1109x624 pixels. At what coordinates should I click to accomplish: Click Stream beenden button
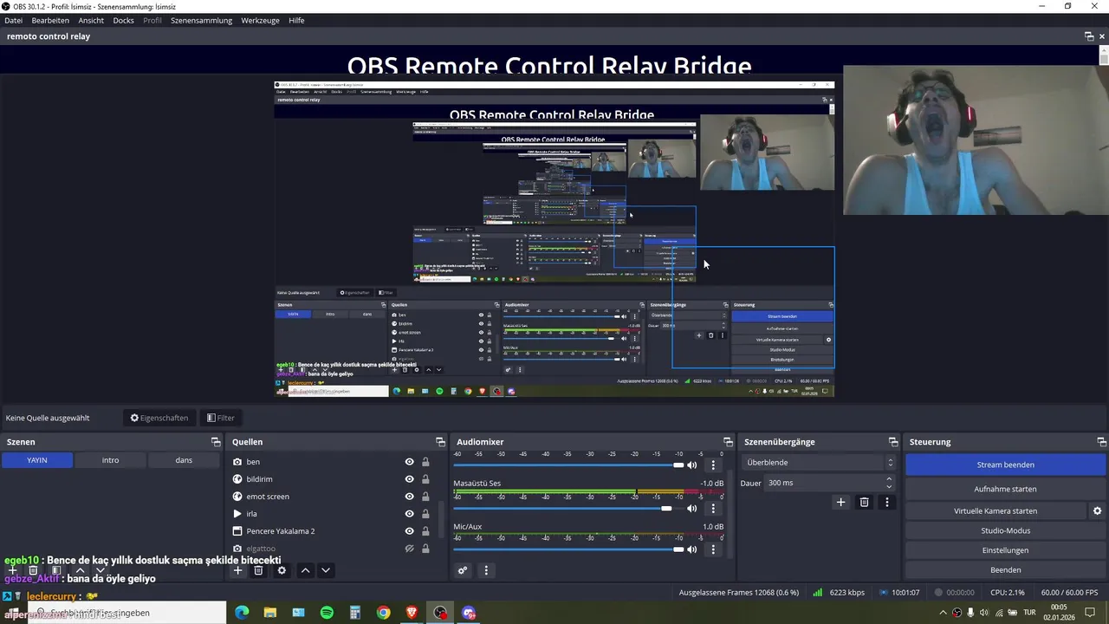coord(1005,465)
